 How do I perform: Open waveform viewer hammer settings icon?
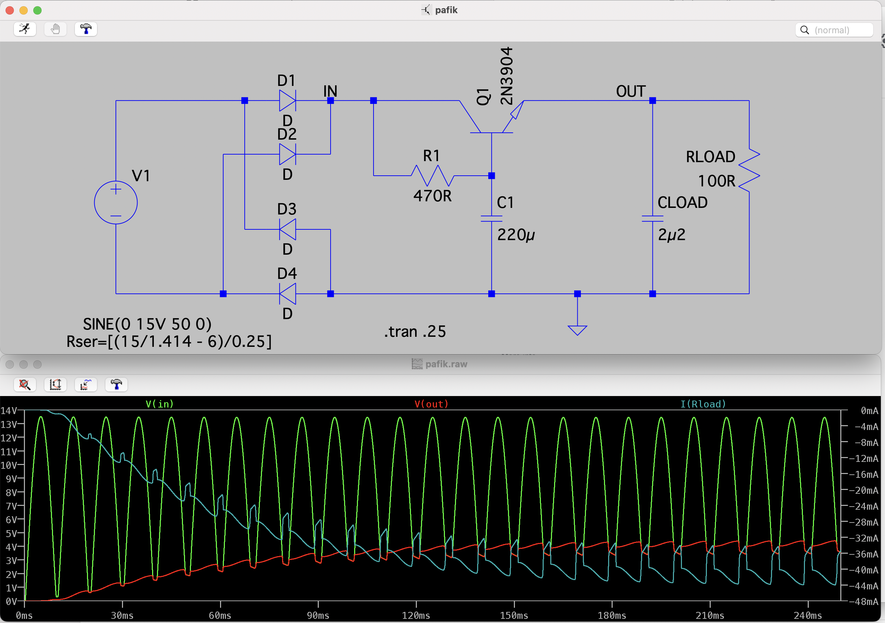[x=116, y=384]
